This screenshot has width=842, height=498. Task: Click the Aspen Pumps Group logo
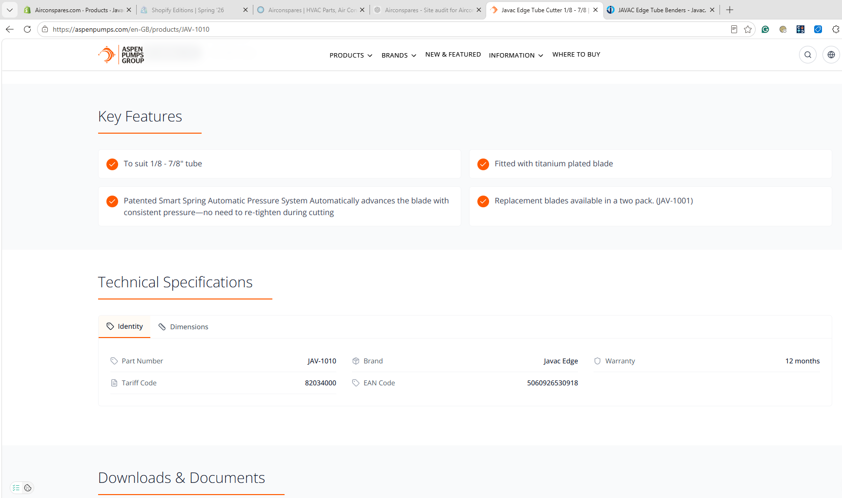[x=121, y=55]
